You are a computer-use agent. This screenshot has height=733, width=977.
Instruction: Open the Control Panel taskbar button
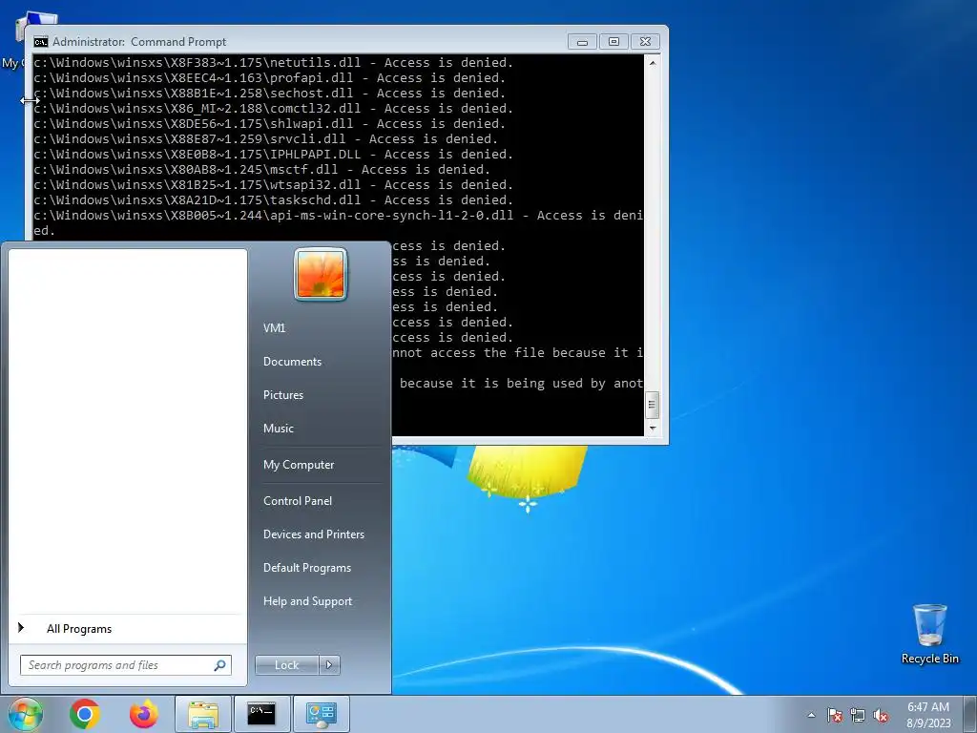click(322, 714)
